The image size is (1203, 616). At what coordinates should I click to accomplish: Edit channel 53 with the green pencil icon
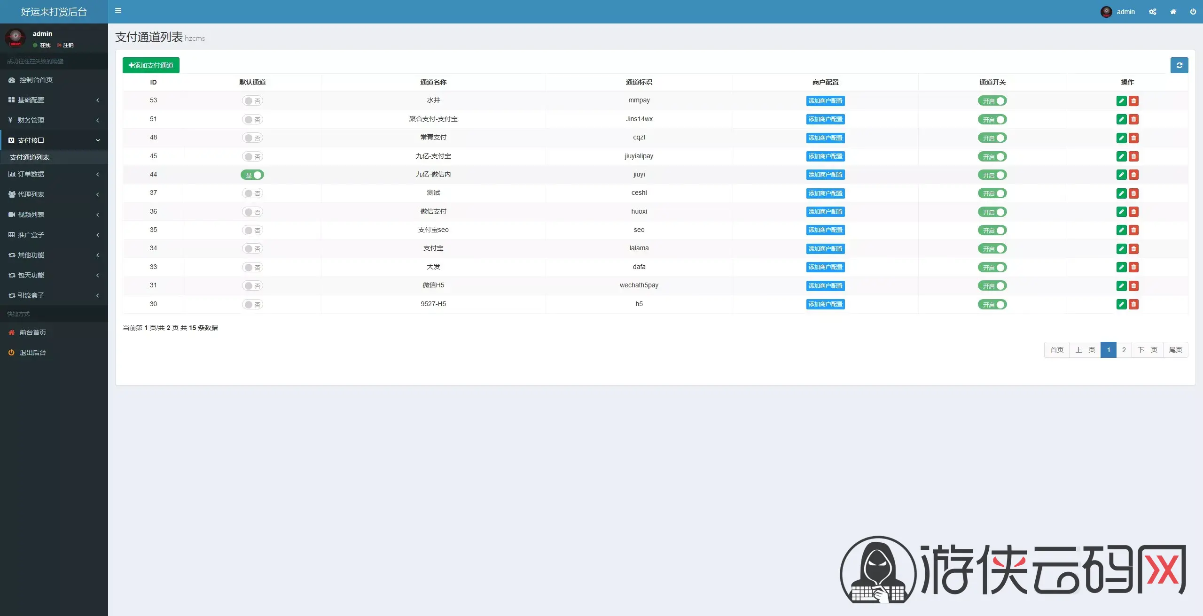pyautogui.click(x=1121, y=101)
